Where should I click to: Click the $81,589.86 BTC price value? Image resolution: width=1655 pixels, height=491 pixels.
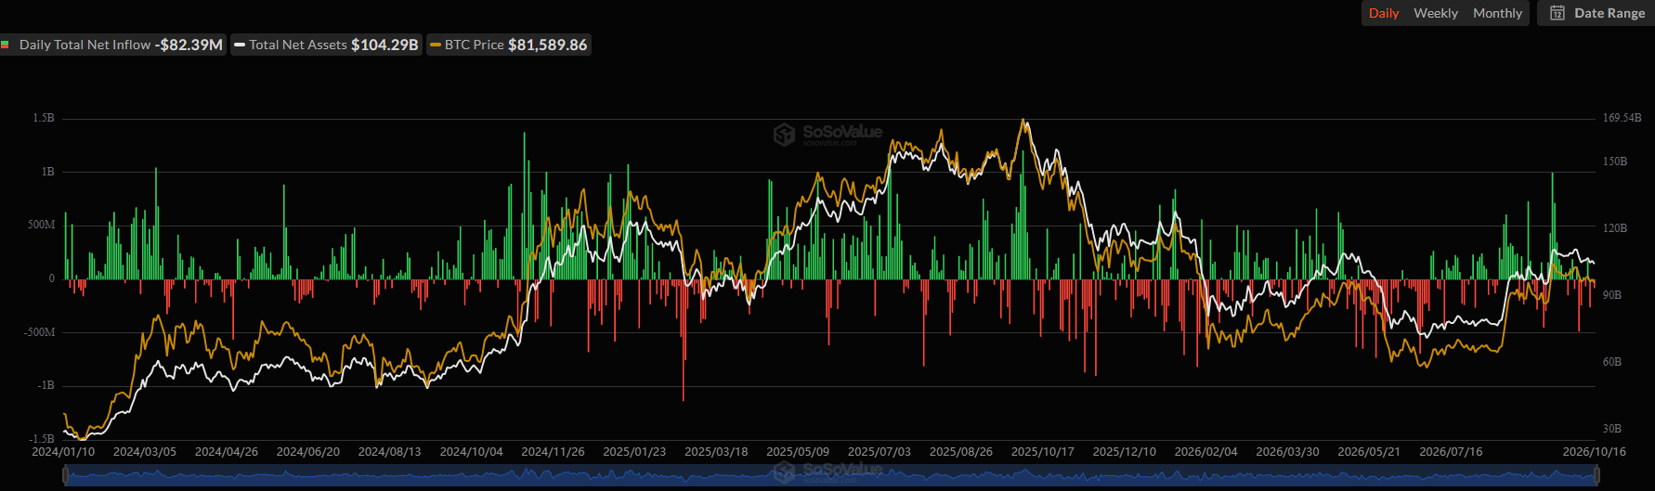tap(548, 45)
